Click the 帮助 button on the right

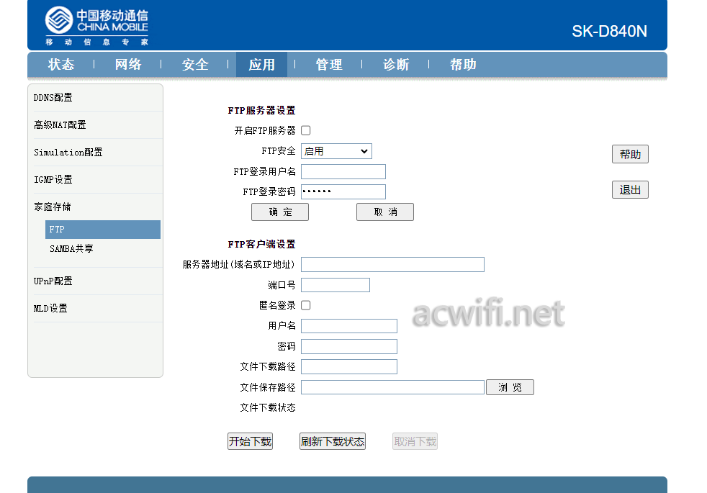[x=630, y=154]
